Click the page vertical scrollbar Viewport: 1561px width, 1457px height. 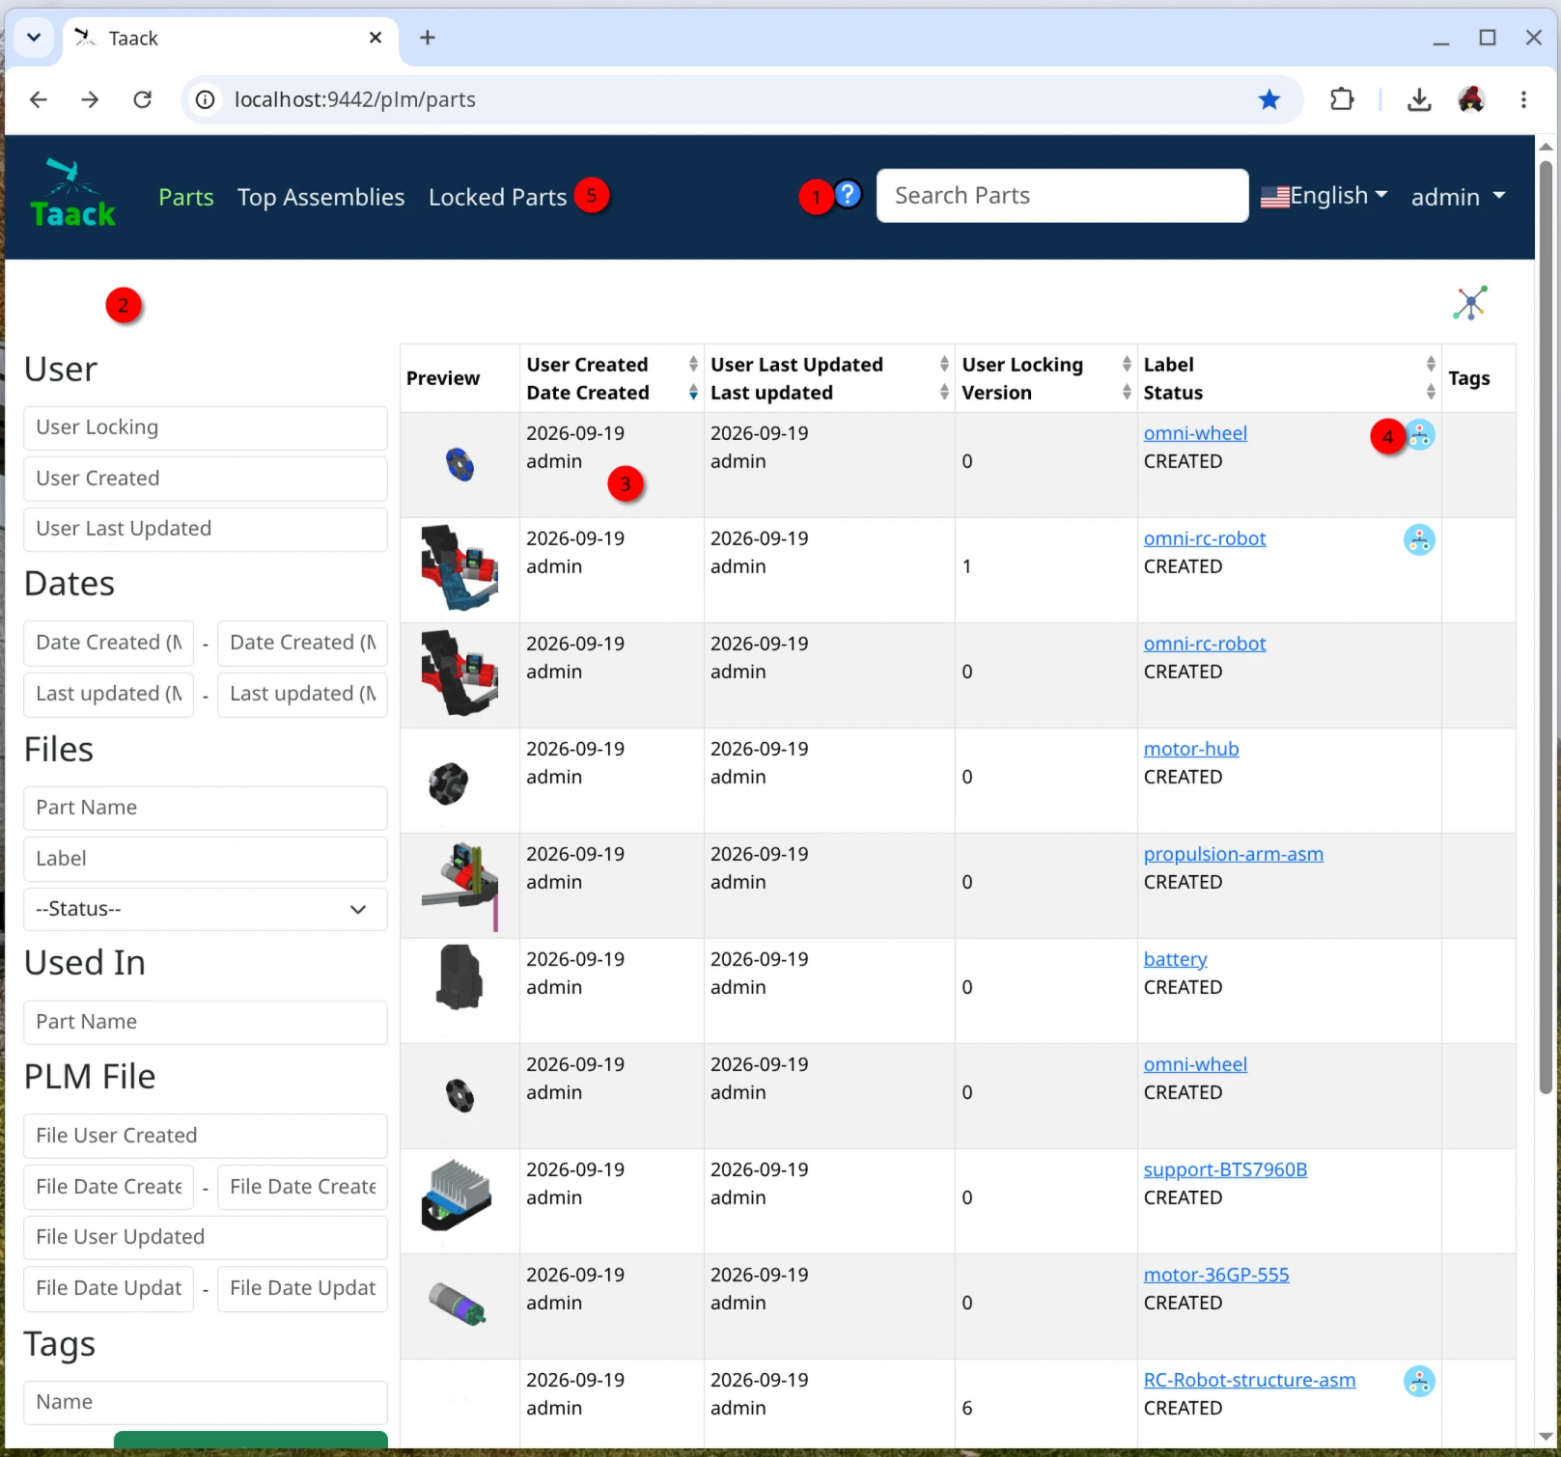(1546, 627)
